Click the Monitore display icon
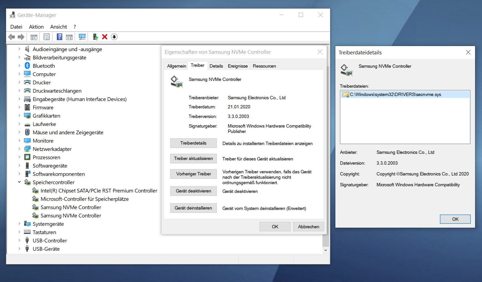This screenshot has height=282, width=482. pos(27,141)
